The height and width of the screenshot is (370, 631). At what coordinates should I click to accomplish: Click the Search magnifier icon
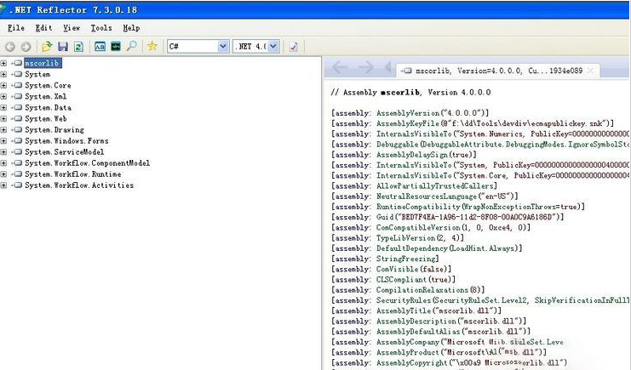click(x=132, y=47)
